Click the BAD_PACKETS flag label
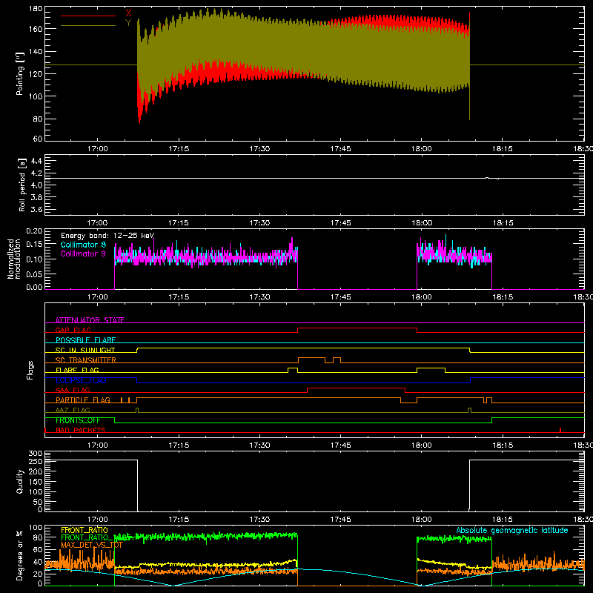This screenshot has width=593, height=593. 81,431
